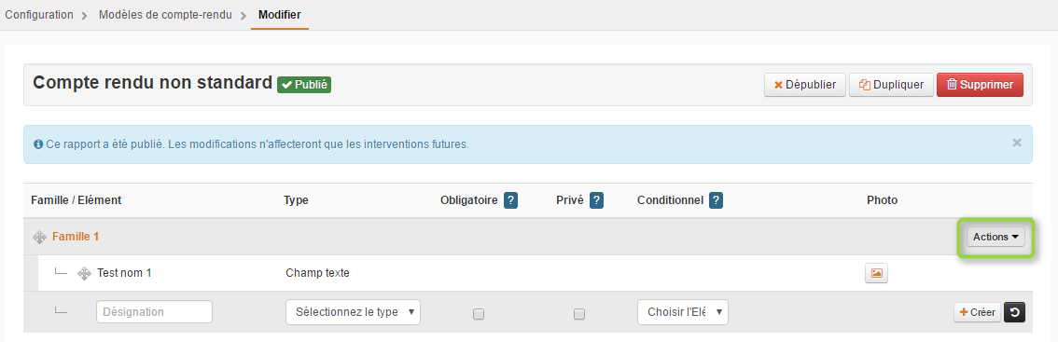Click the Obligatoire help question mark

tap(510, 200)
